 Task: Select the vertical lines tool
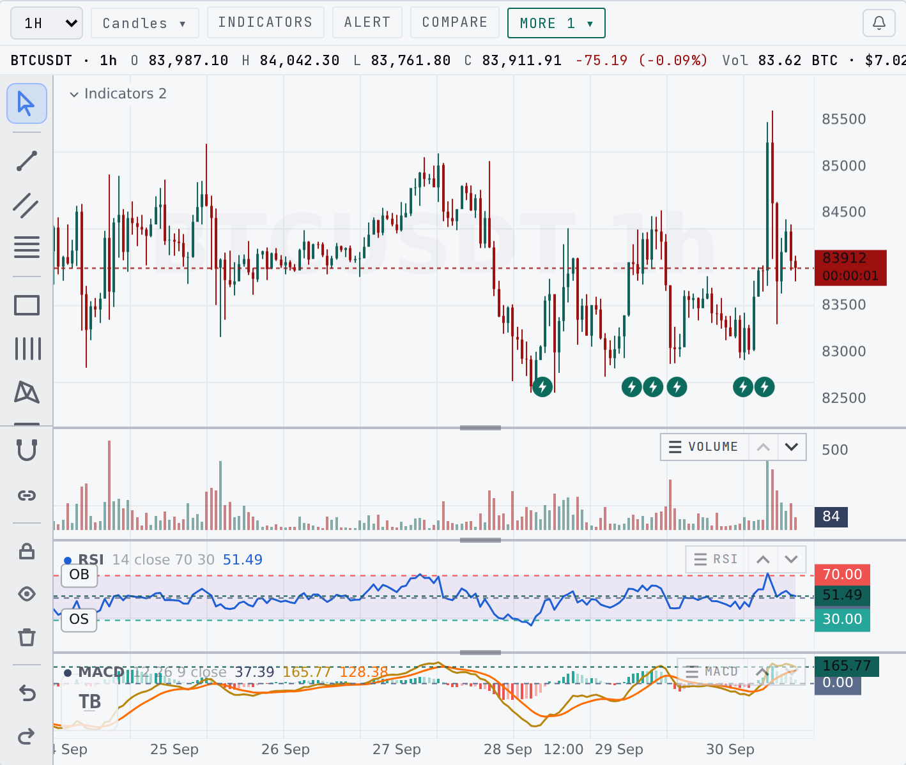coord(27,349)
